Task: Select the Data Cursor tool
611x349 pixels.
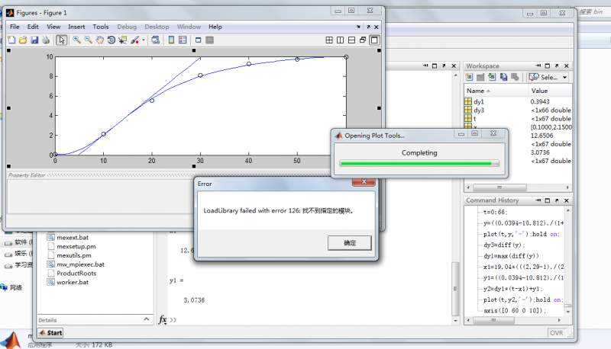Action: click(123, 40)
